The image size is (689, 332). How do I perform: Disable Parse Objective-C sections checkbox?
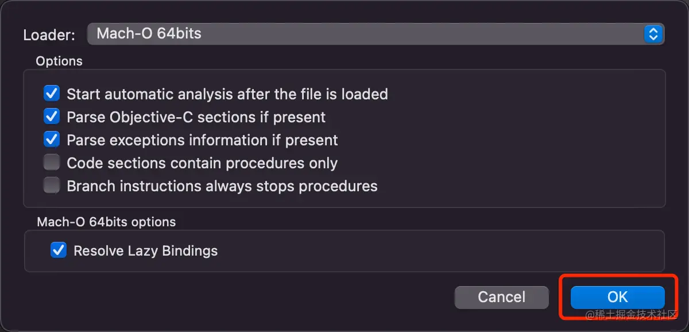[52, 117]
